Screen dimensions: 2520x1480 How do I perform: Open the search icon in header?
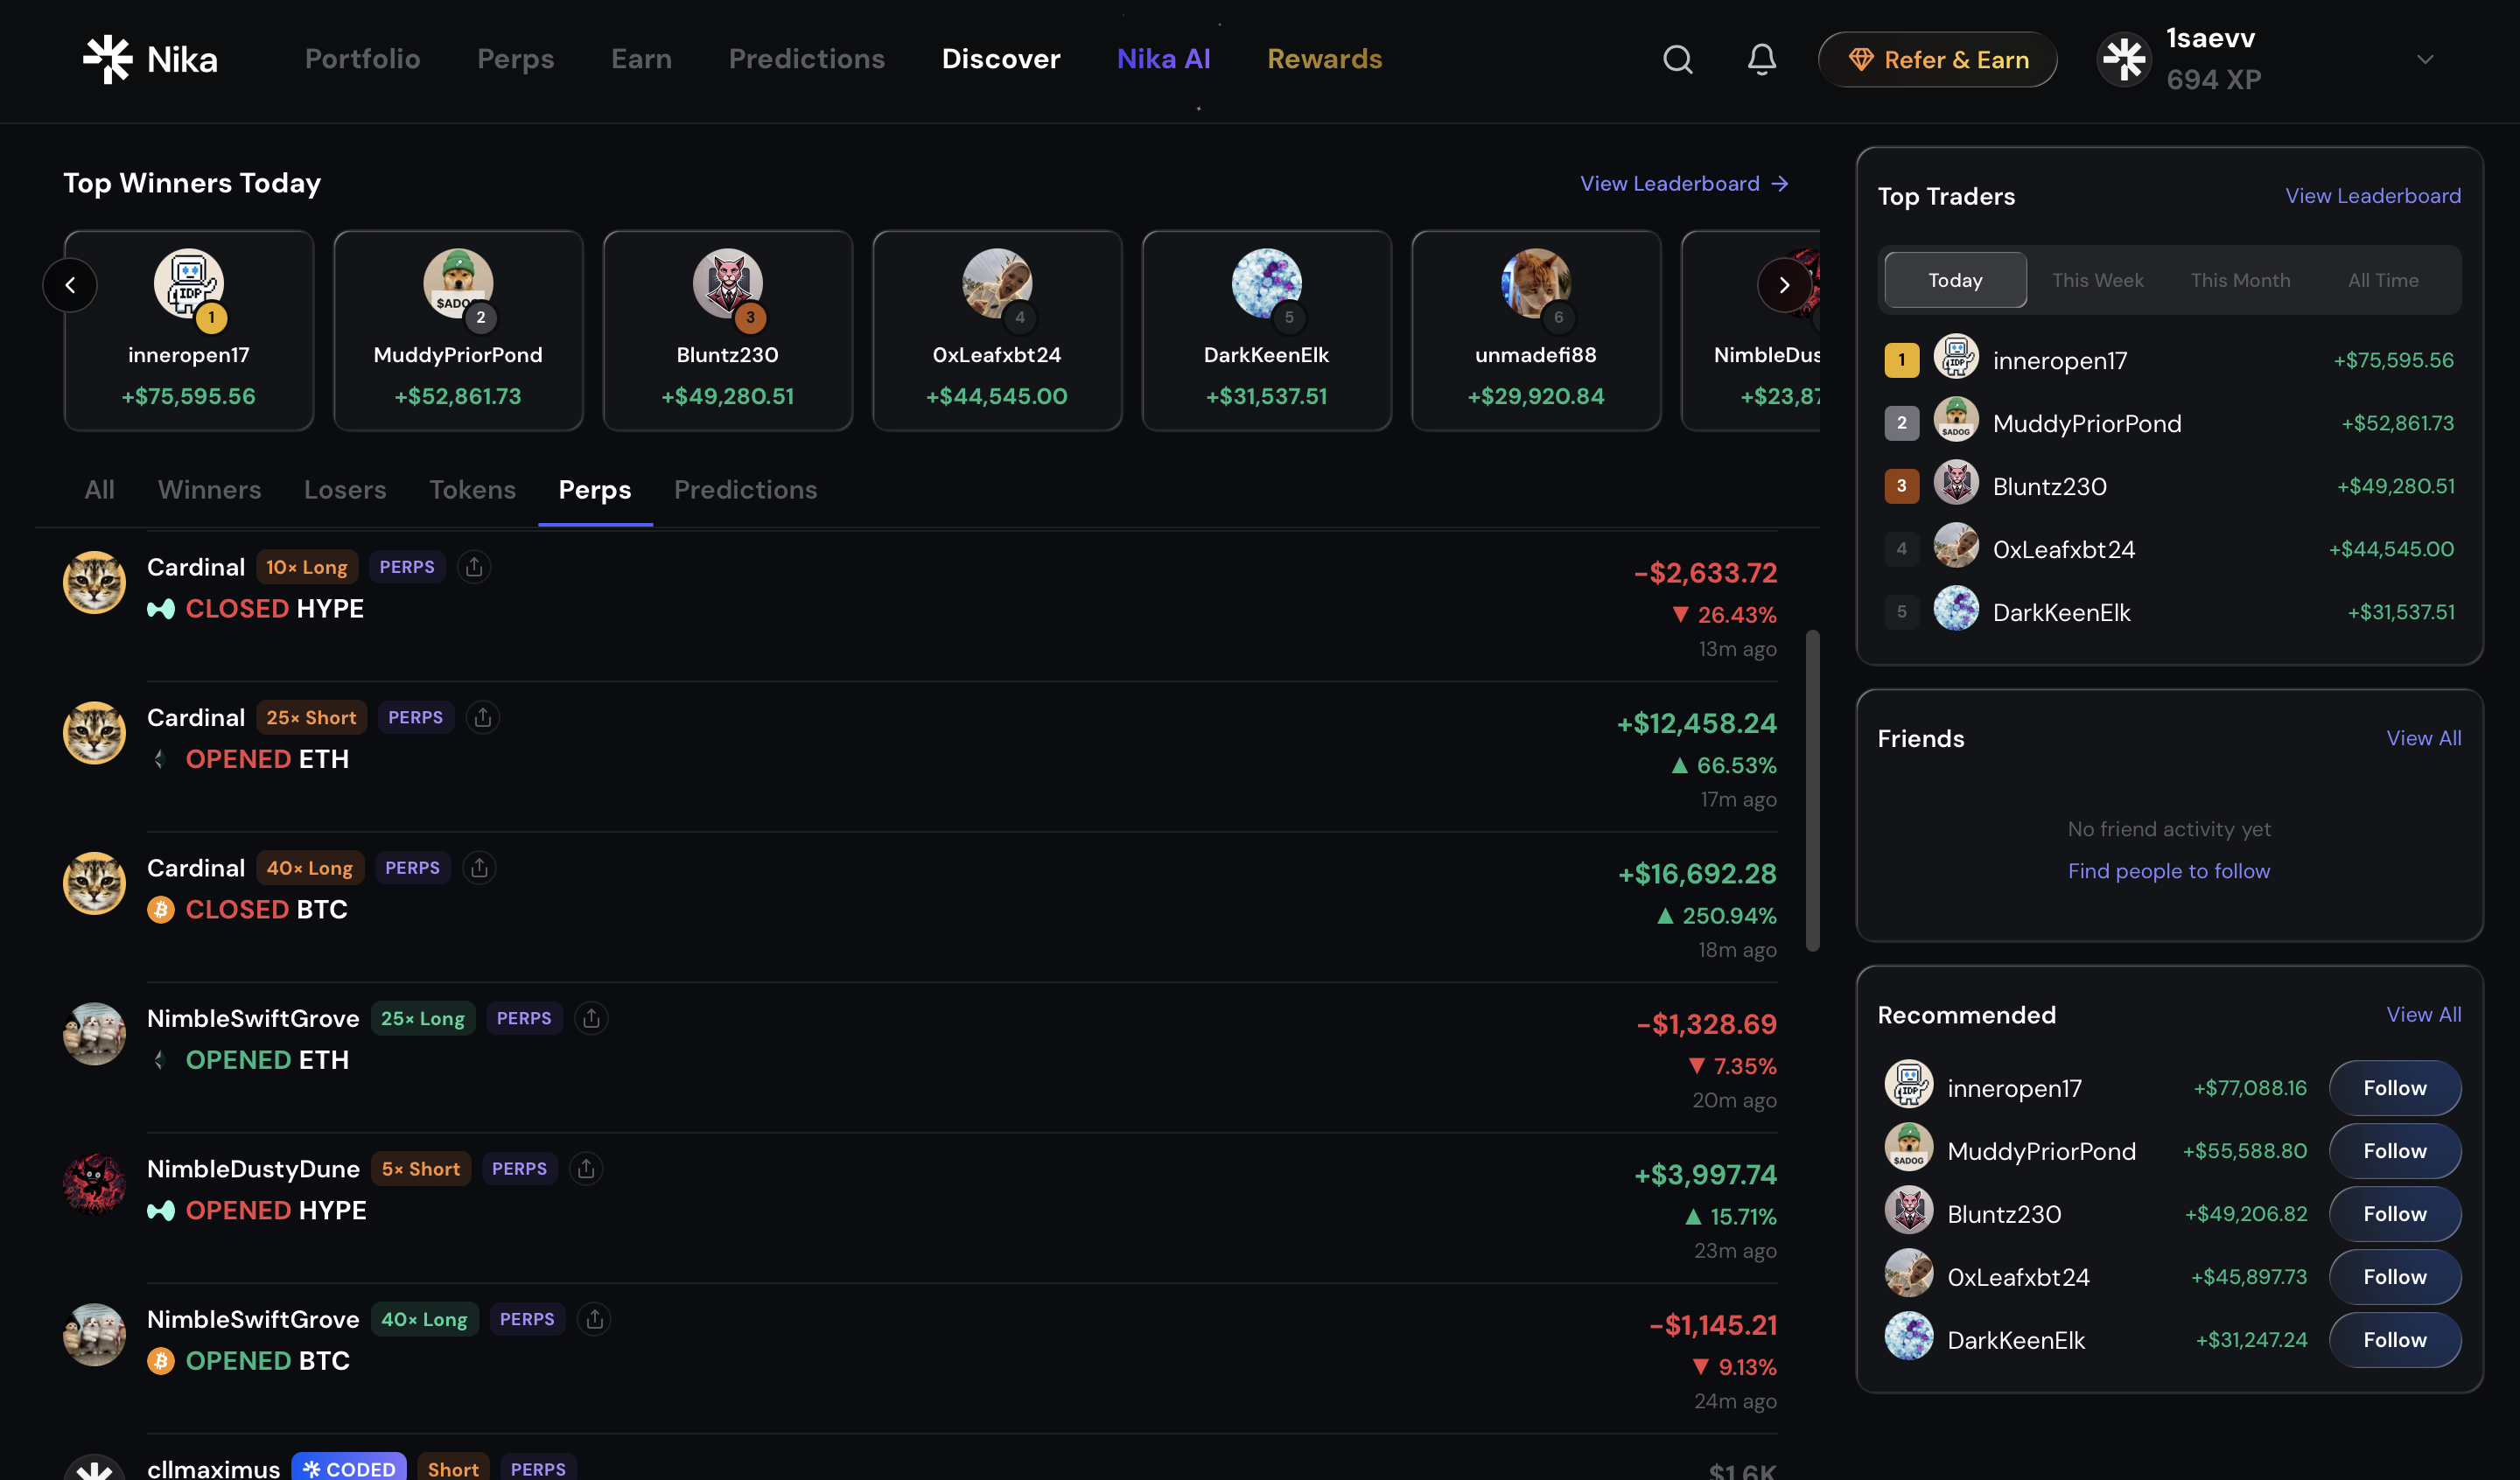point(1677,60)
